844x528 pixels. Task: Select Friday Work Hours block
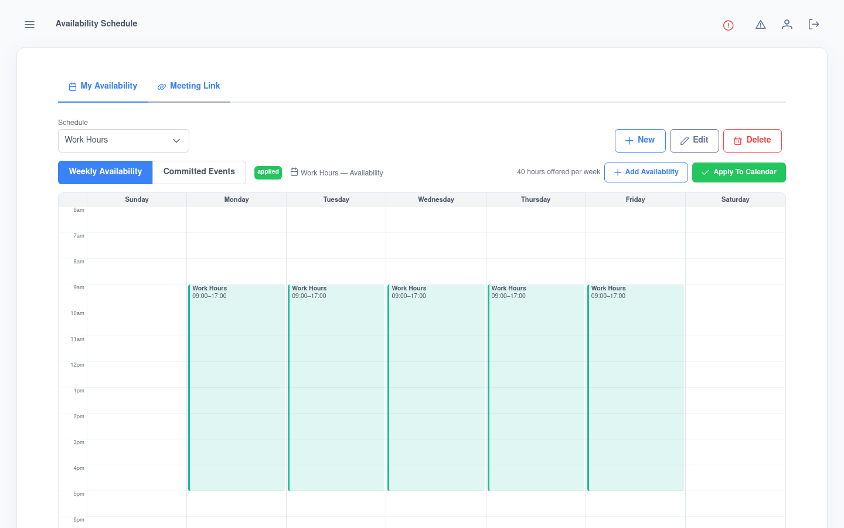pos(635,388)
